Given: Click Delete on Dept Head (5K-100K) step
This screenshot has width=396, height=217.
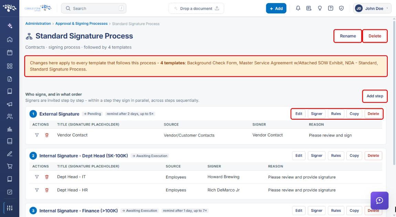Looking at the screenshot, I should point(373,156).
